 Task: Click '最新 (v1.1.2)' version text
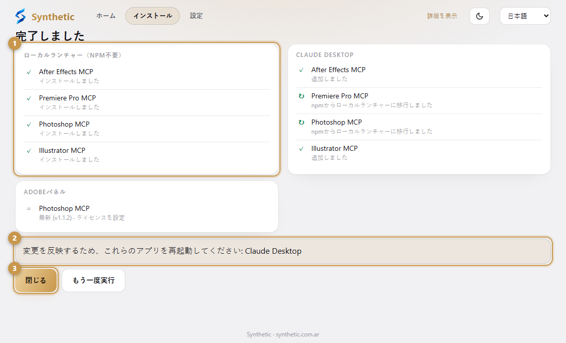coord(55,217)
